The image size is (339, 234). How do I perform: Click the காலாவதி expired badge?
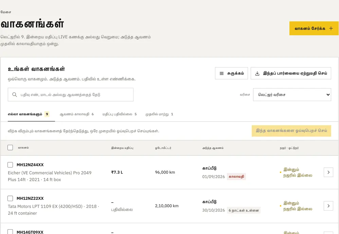pyautogui.click(x=236, y=177)
